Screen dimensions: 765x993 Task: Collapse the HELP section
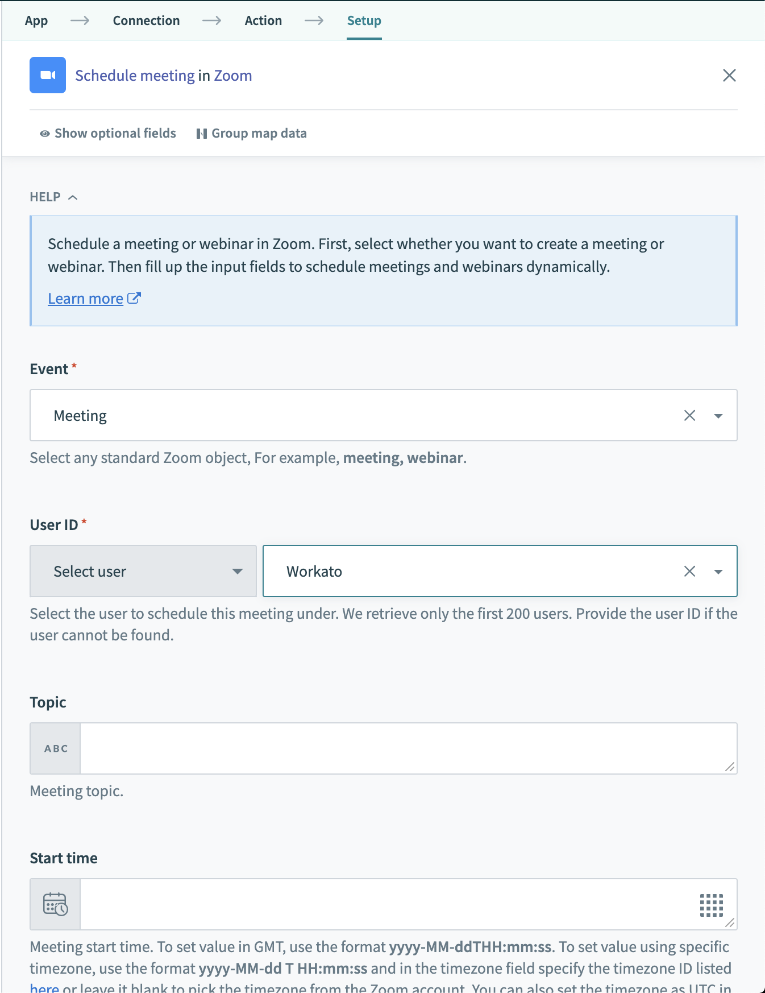73,197
